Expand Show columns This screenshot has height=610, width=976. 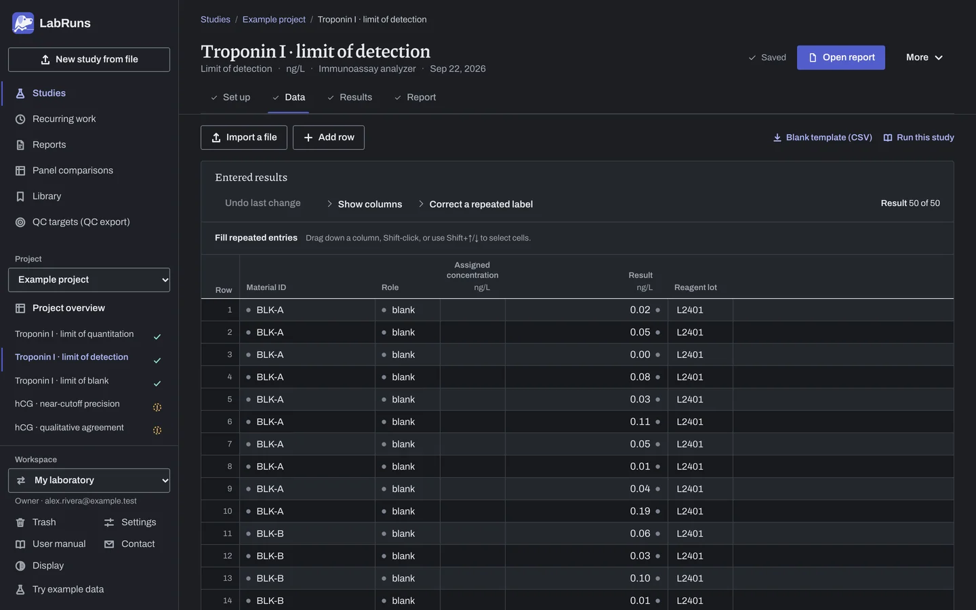(x=364, y=204)
